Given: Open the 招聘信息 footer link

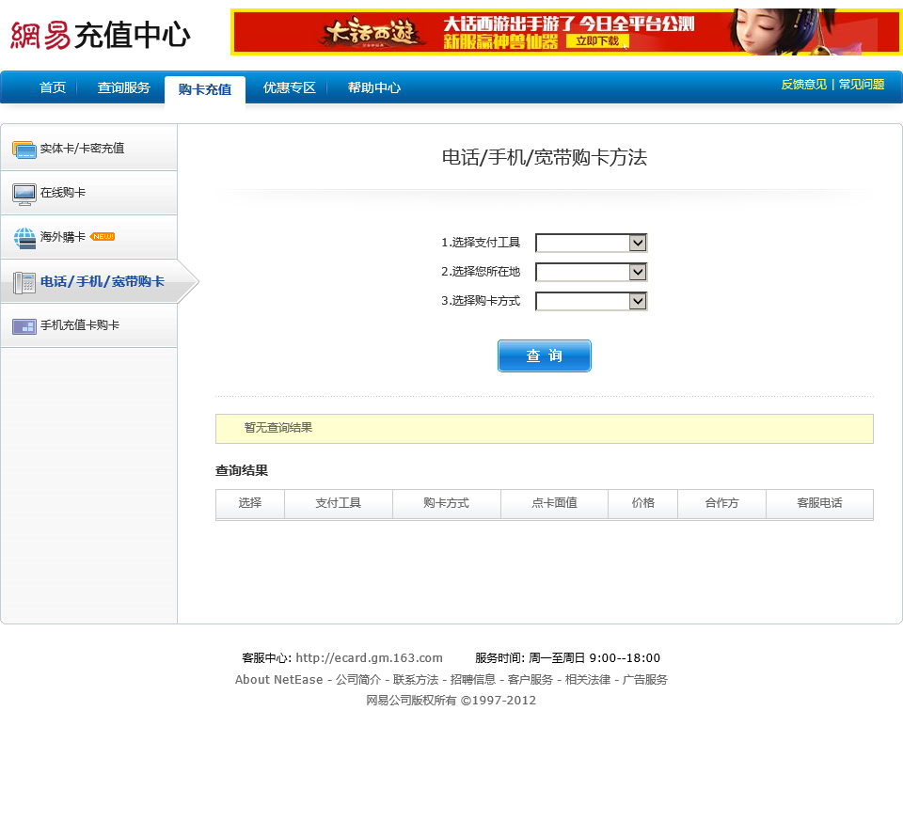Looking at the screenshot, I should pos(473,680).
